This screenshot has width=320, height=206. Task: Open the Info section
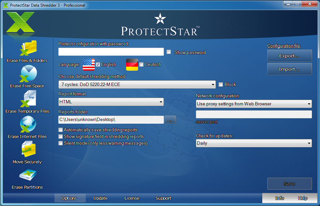point(280,198)
